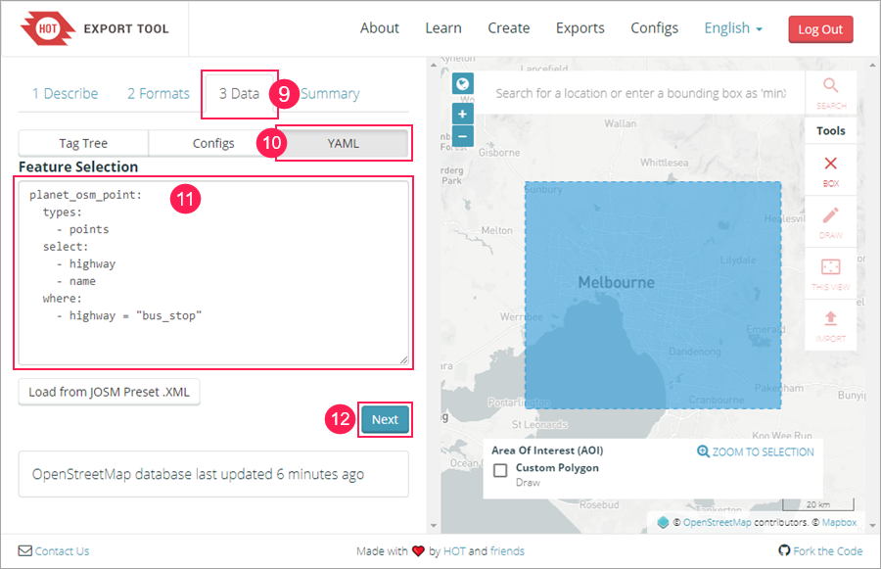This screenshot has width=881, height=569.
Task: Click the Contact Us envelope link
Action: pos(54,551)
